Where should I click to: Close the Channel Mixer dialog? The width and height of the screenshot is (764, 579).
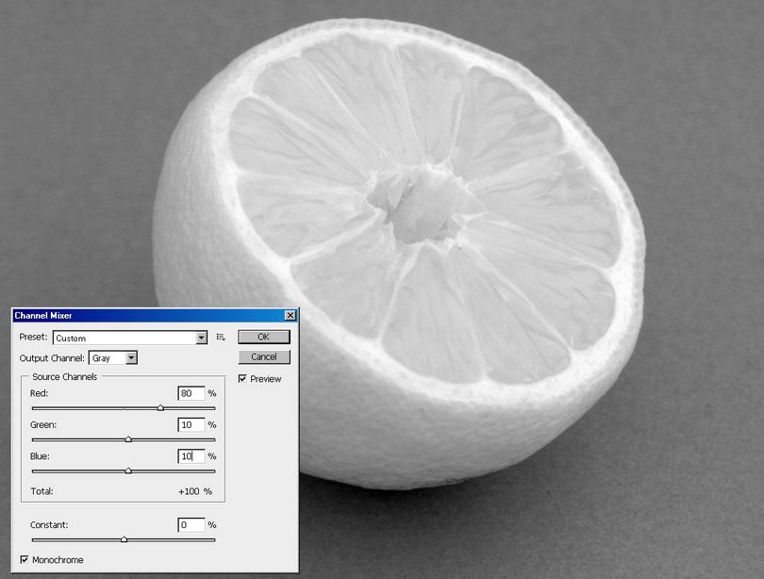click(290, 315)
